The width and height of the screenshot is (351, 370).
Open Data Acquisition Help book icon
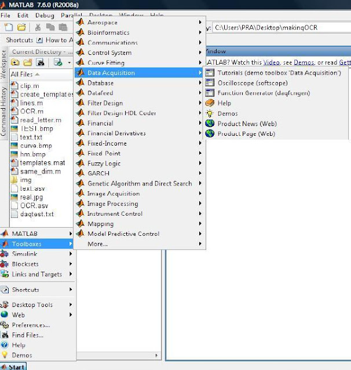[x=275, y=103]
